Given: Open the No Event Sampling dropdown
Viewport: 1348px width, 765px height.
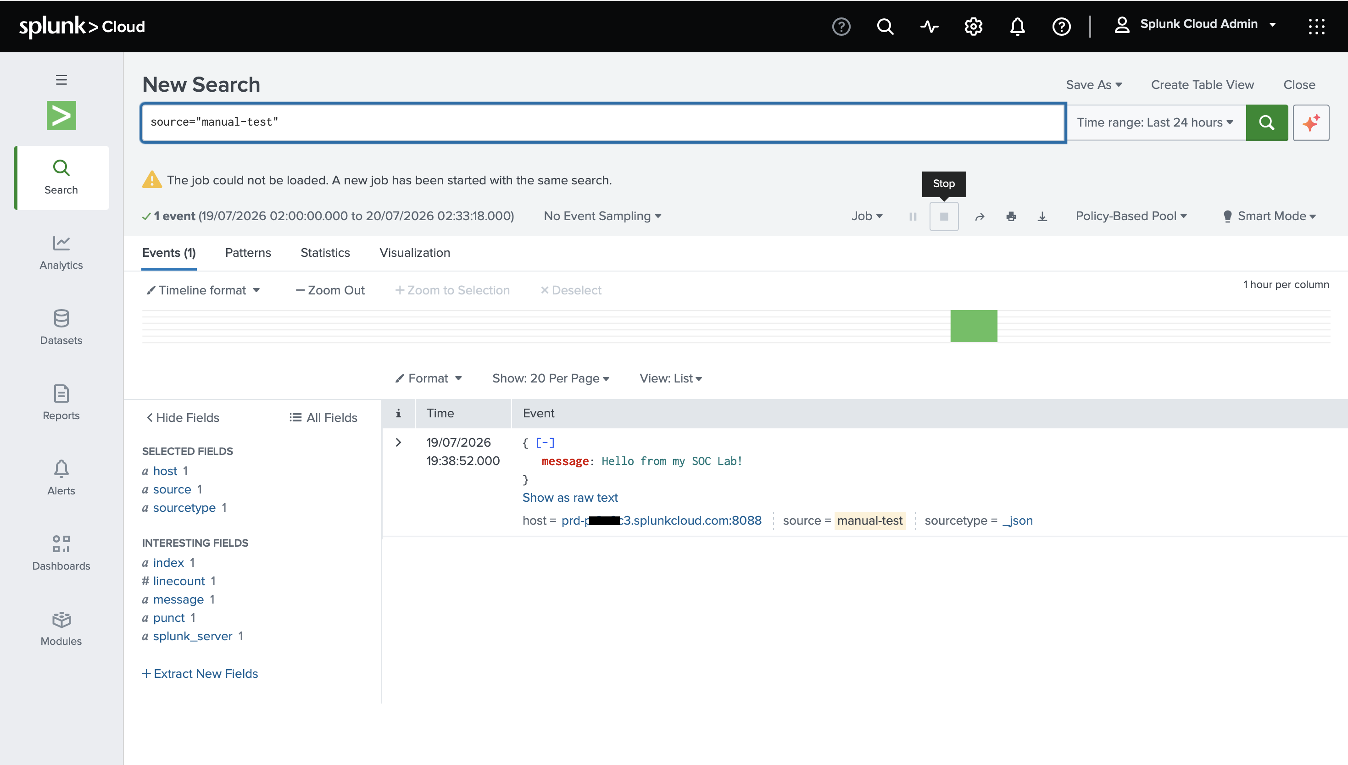Looking at the screenshot, I should 602,216.
